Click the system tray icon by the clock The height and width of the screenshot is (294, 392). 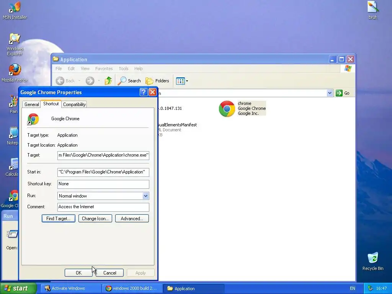(371, 288)
